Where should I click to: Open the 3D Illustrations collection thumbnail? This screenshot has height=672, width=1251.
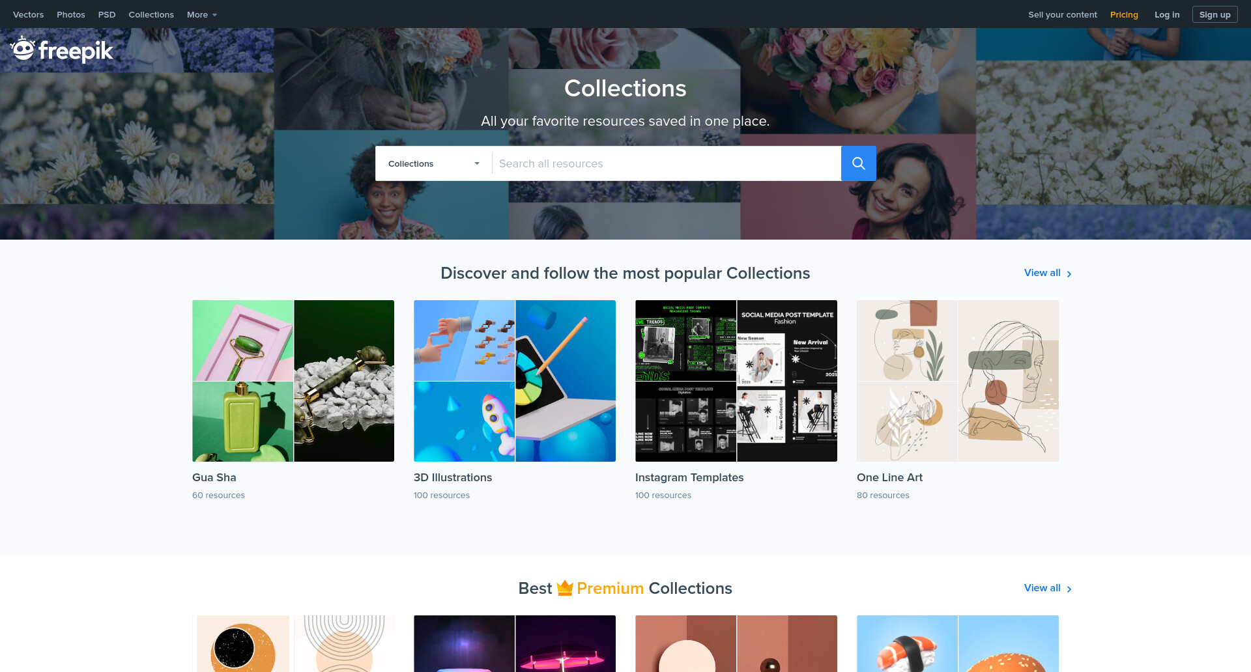coord(515,381)
